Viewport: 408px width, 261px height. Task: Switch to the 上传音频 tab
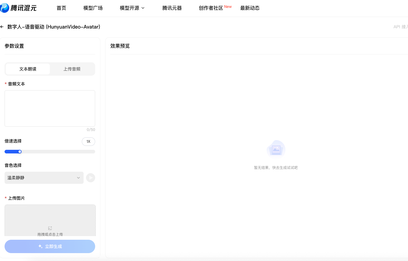pos(72,69)
